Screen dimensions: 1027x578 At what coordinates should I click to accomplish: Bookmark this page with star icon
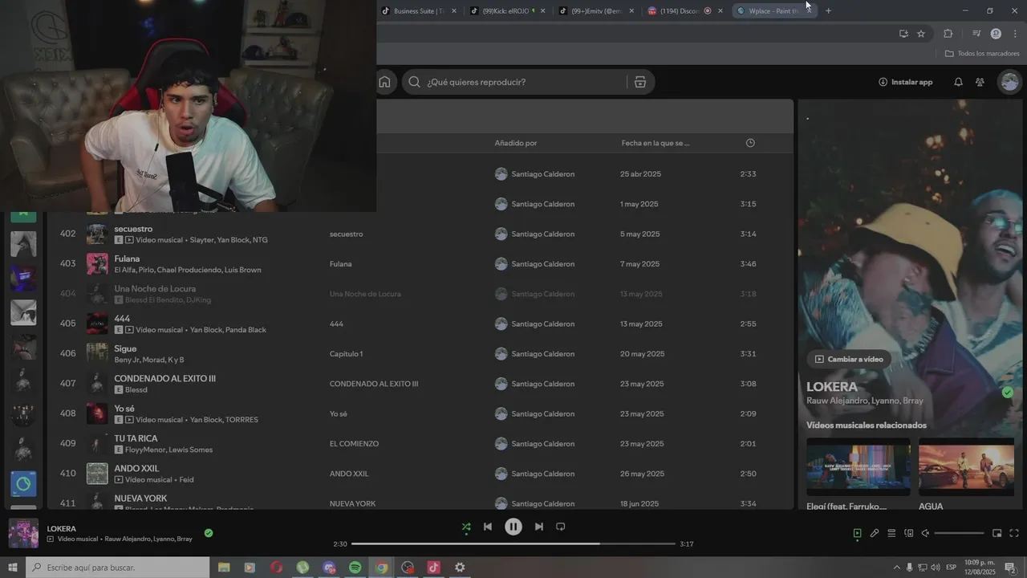921,34
